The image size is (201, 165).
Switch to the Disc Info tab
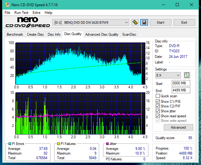tap(54, 34)
